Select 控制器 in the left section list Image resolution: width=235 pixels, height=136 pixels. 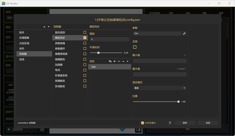pyautogui.click(x=34, y=54)
